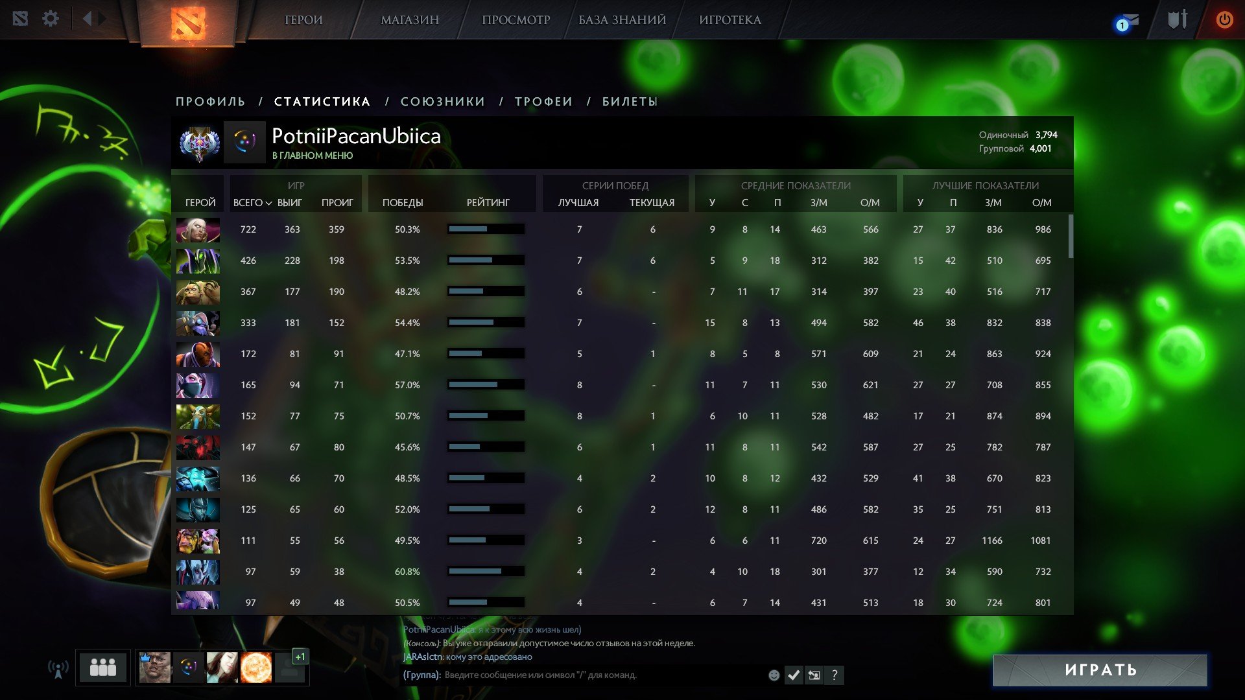Viewport: 1245px width, 700px height.
Task: Click the back navigation arrow
Action: [88, 19]
